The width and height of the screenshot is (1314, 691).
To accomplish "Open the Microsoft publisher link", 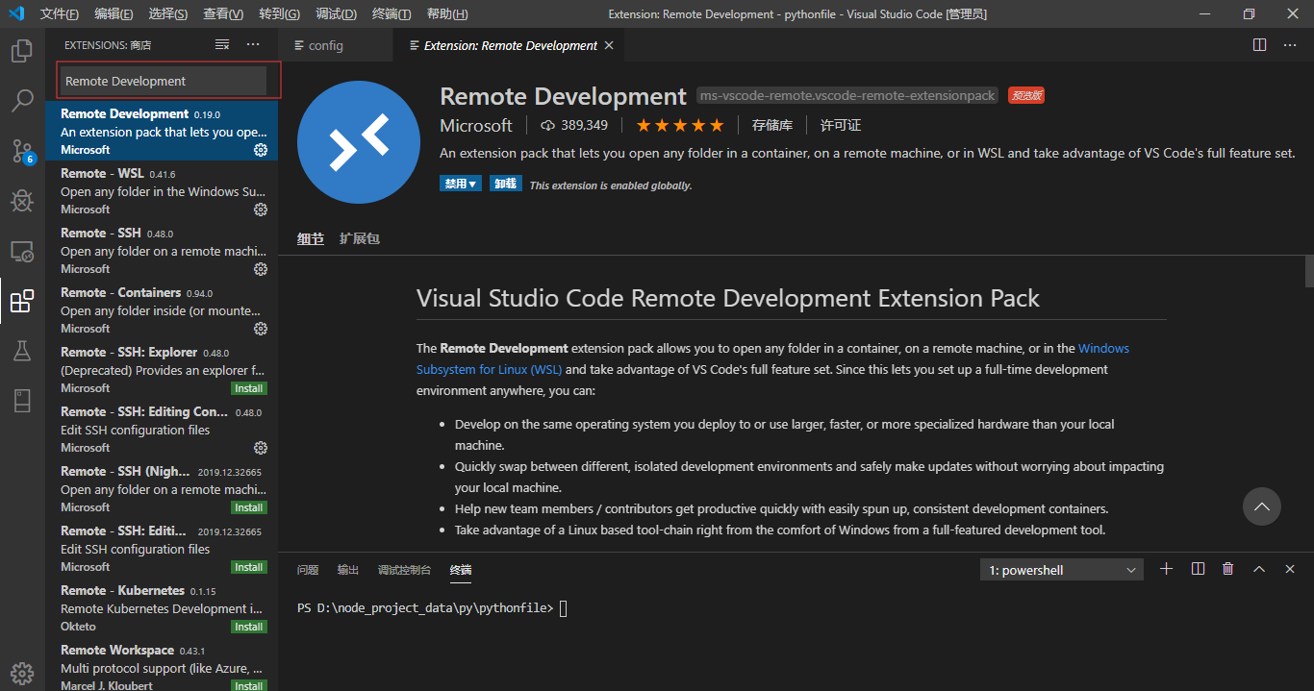I will [x=476, y=126].
